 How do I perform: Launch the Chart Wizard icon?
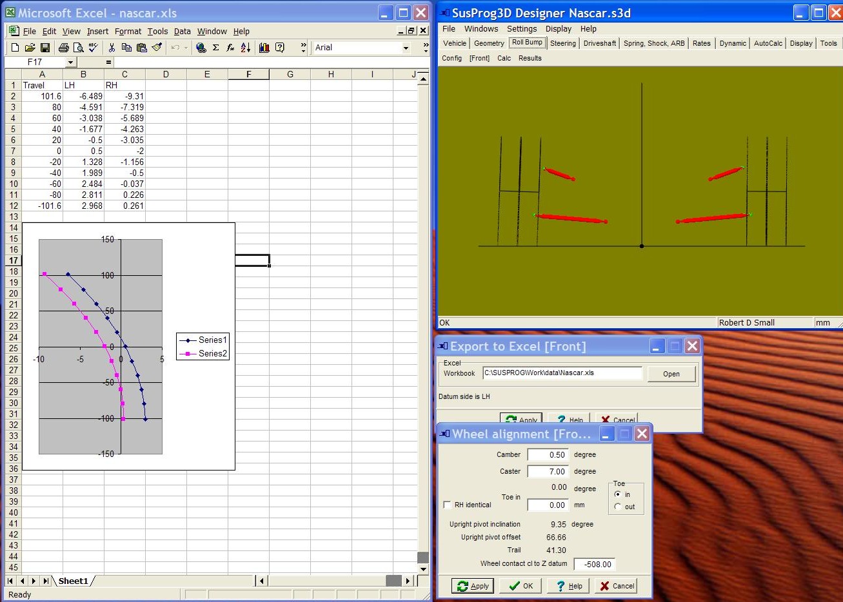264,48
